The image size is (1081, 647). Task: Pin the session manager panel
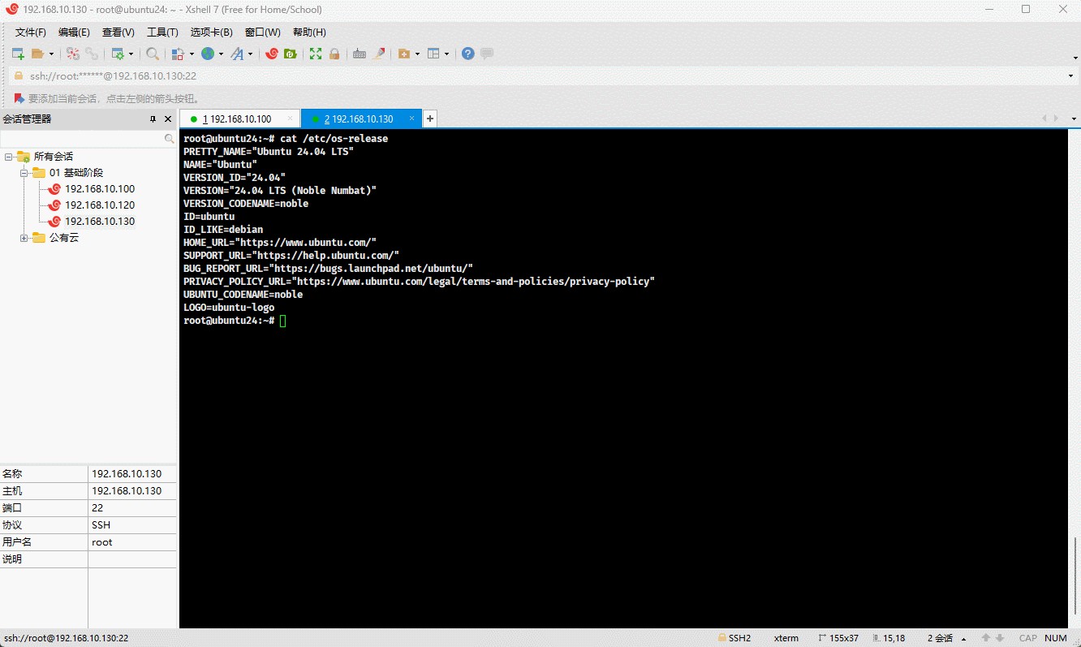click(x=153, y=119)
